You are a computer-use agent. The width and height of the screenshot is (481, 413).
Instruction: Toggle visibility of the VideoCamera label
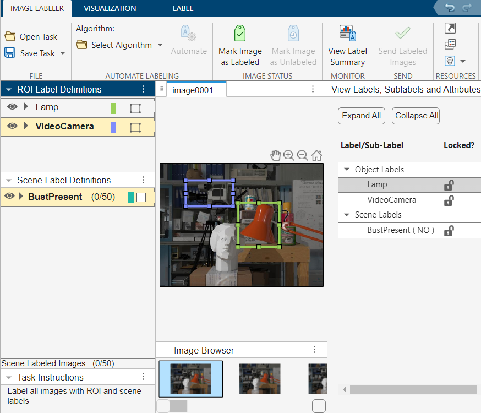coord(12,126)
